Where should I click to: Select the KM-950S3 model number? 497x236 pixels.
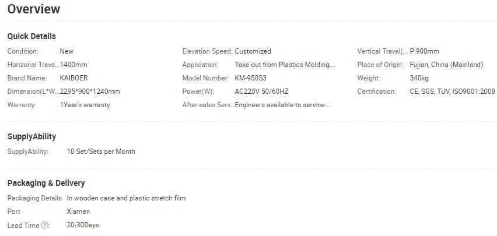(x=250, y=78)
